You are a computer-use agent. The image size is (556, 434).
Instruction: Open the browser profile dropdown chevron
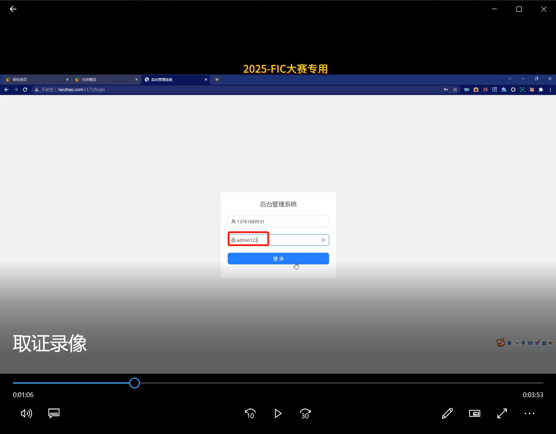(x=509, y=79)
